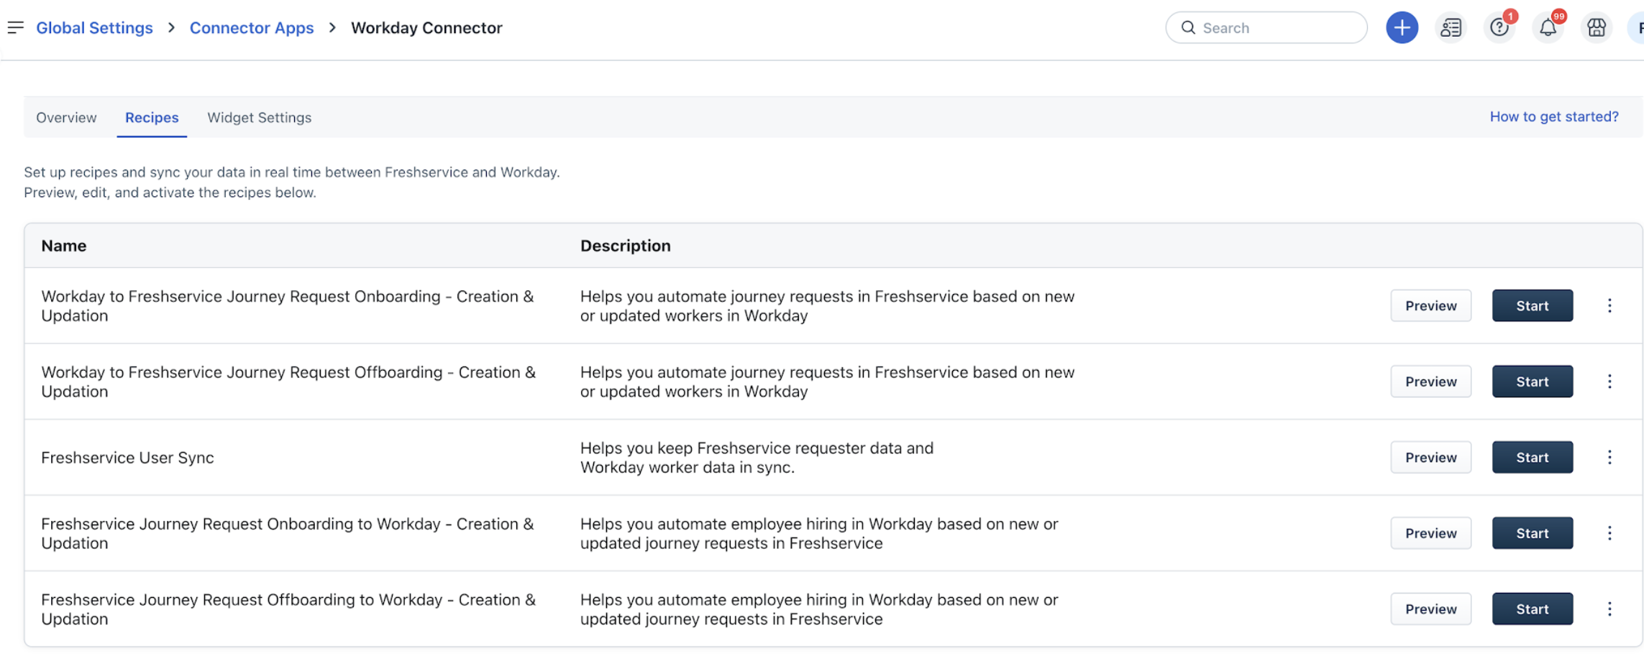Preview Freshservice Offboarding to Workday recipe
This screenshot has height=661, width=1644.
coord(1430,609)
